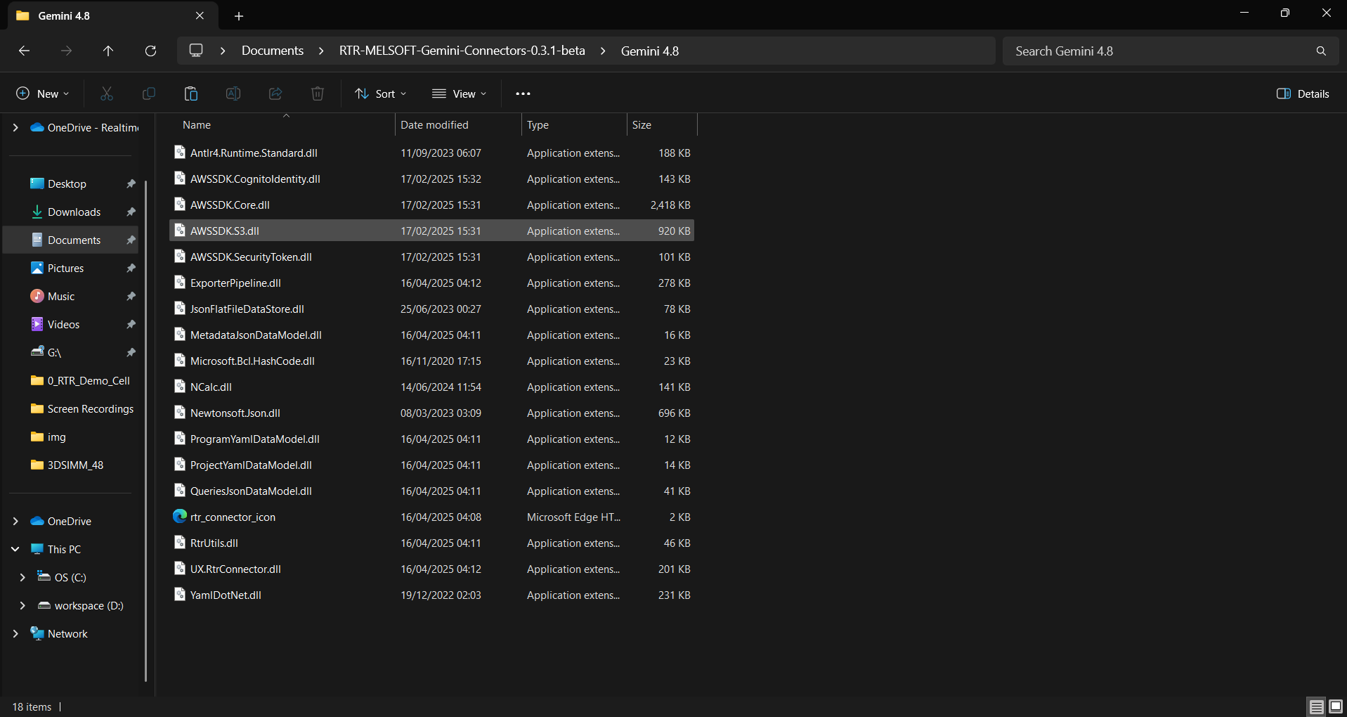Screen dimensions: 1347x717
Task: Click the Paste clipboard icon
Action: (191, 93)
